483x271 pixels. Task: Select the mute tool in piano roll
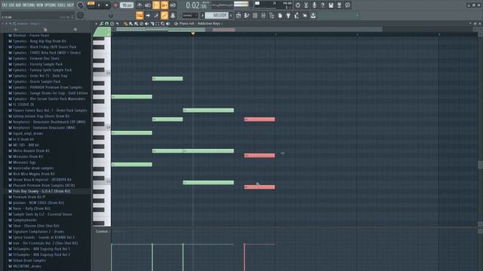click(x=147, y=23)
